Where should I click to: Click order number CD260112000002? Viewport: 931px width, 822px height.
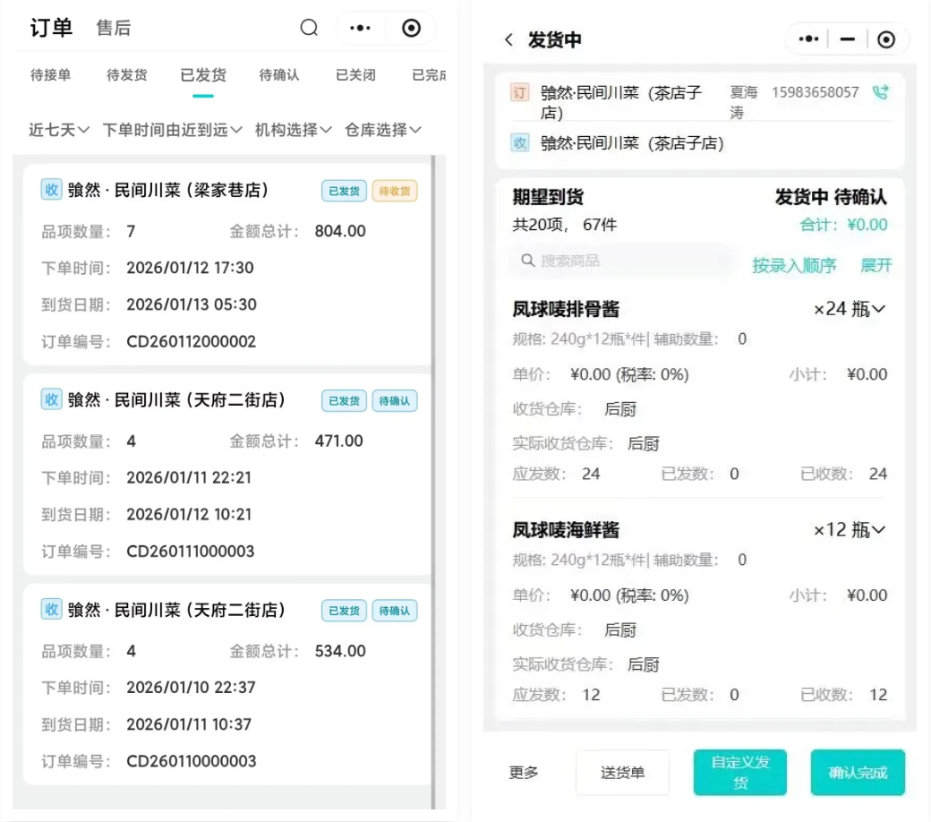point(192,341)
